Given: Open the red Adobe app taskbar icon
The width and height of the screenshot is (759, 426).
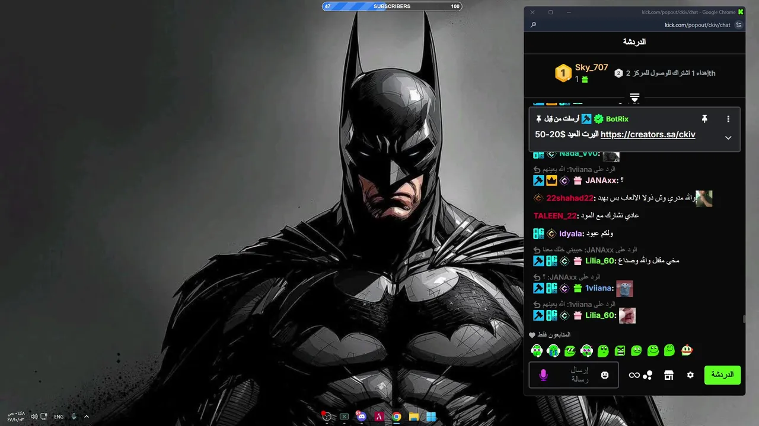Looking at the screenshot, I should 378,417.
